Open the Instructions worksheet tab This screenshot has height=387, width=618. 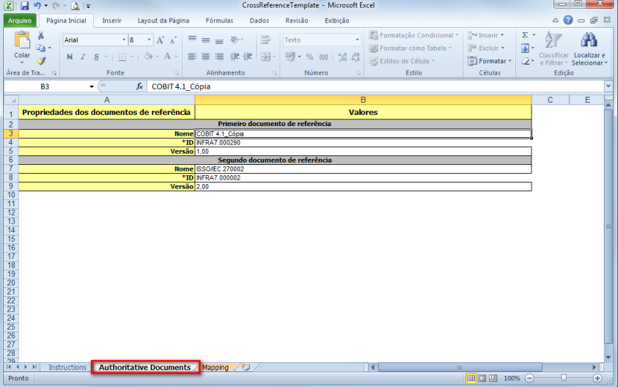coord(67,367)
